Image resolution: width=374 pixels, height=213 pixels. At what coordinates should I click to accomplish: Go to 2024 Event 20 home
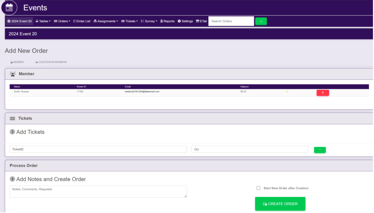point(19,21)
